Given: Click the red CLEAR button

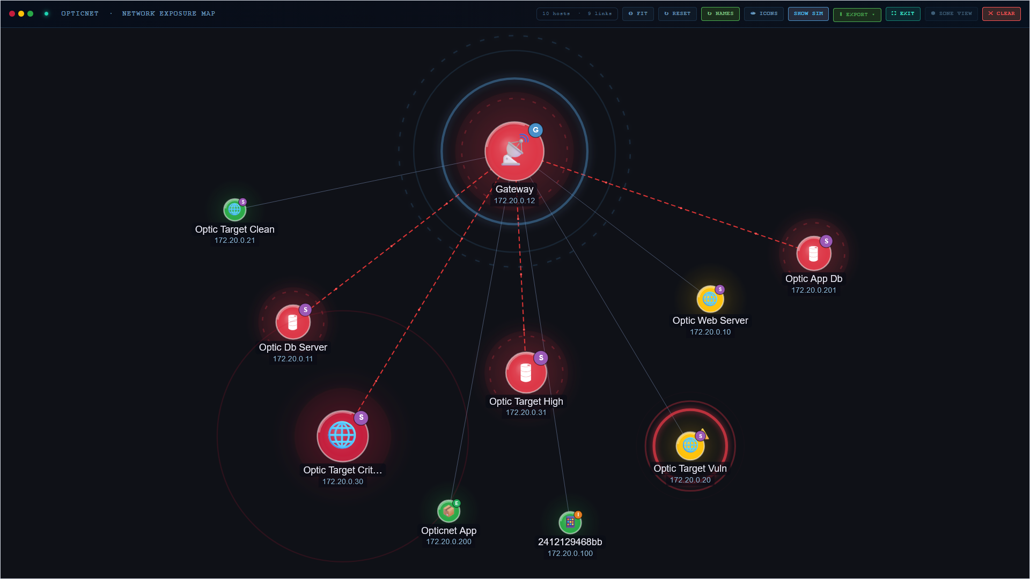Looking at the screenshot, I should (1001, 14).
